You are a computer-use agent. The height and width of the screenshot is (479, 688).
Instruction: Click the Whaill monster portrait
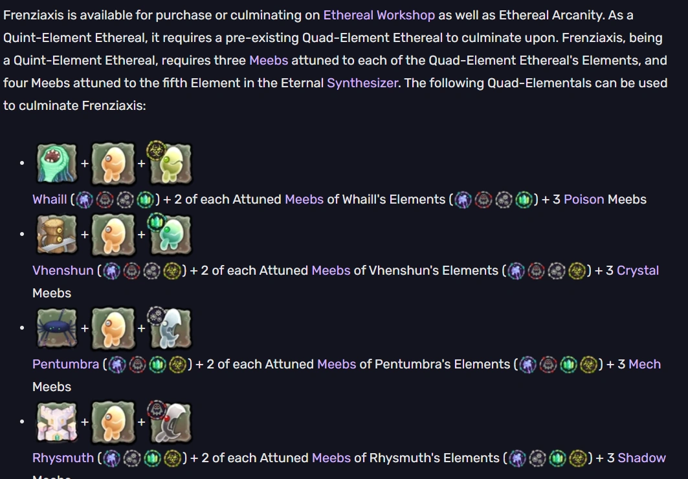tap(57, 164)
